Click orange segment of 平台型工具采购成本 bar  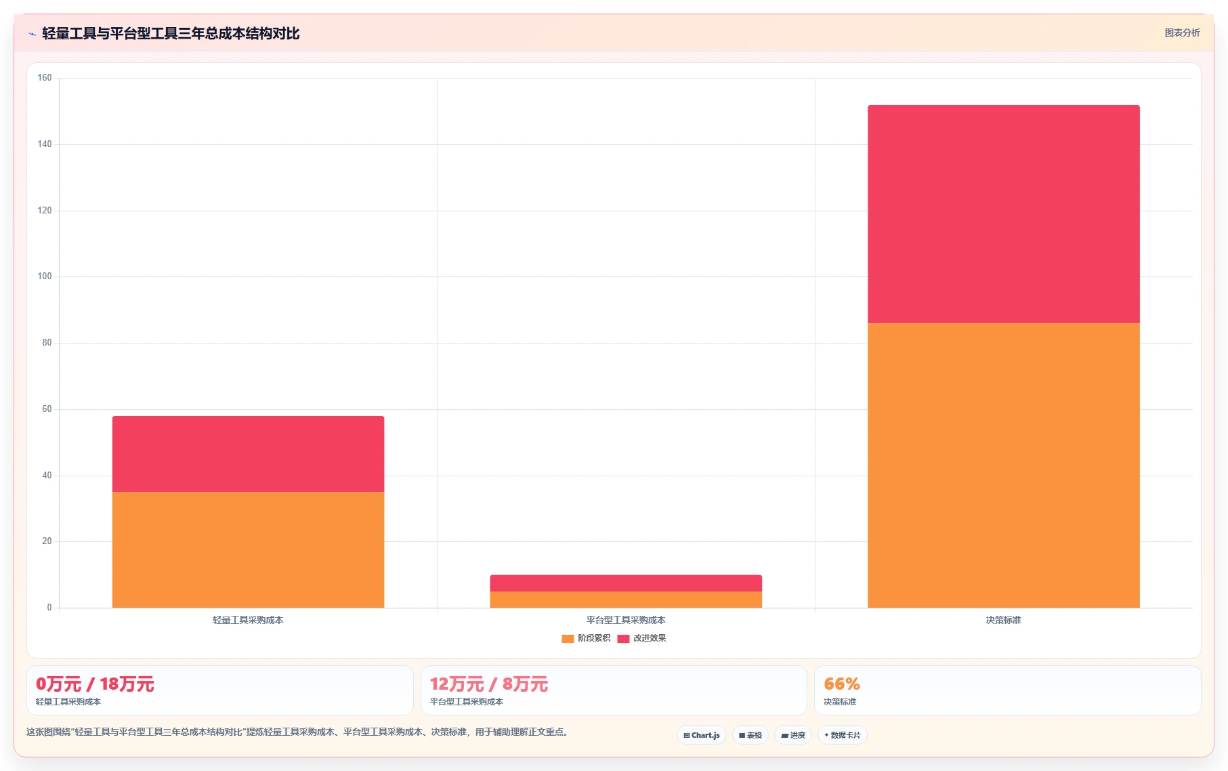(x=626, y=600)
